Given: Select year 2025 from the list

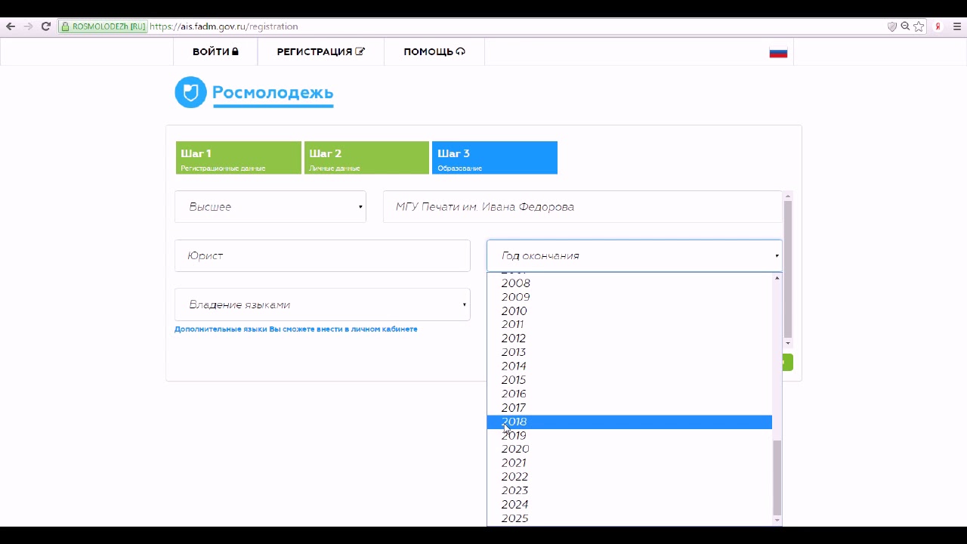Looking at the screenshot, I should 629,518.
